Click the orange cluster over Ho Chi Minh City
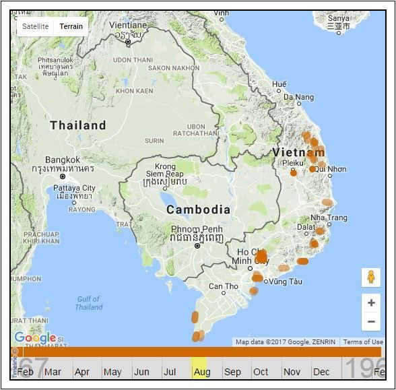The width and height of the screenshot is (396, 390). pos(261,257)
